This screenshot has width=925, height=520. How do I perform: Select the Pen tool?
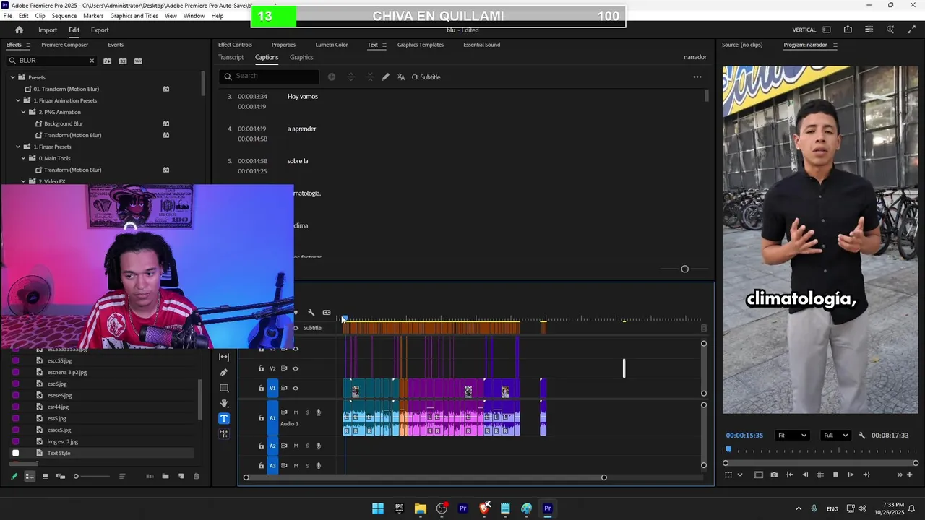[224, 372]
